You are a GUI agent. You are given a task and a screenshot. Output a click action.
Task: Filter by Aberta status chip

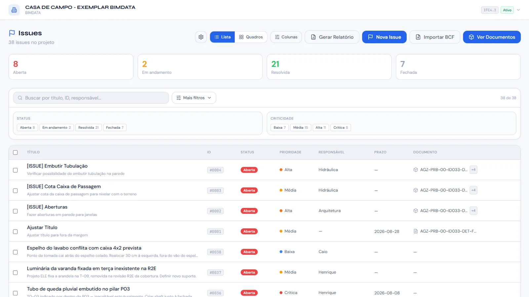pos(27,127)
